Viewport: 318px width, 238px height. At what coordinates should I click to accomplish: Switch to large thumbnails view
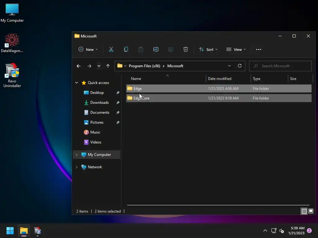(311, 211)
